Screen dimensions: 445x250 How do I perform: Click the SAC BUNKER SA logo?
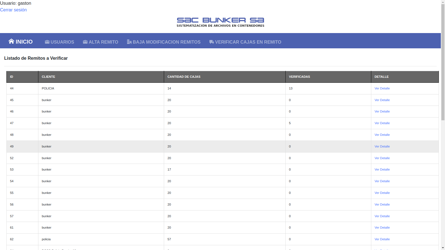[x=220, y=22]
